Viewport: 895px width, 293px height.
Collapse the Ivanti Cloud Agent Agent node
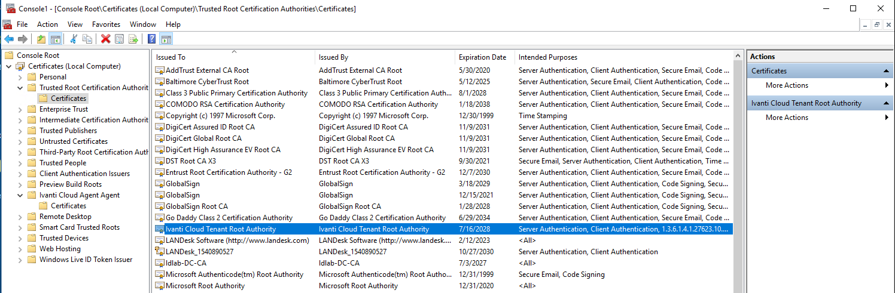point(20,195)
